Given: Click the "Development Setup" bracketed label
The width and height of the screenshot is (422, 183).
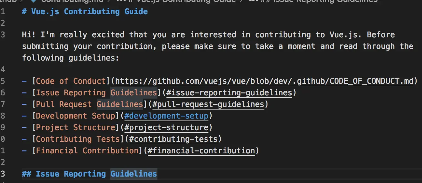Looking at the screenshot, I should pos(75,116).
